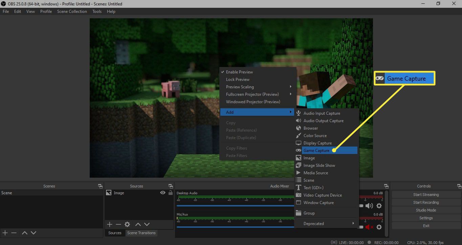Undock the Sources panel
Viewport: 462px width, 245px height.
click(171, 186)
